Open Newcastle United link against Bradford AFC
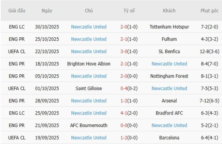 89,113
